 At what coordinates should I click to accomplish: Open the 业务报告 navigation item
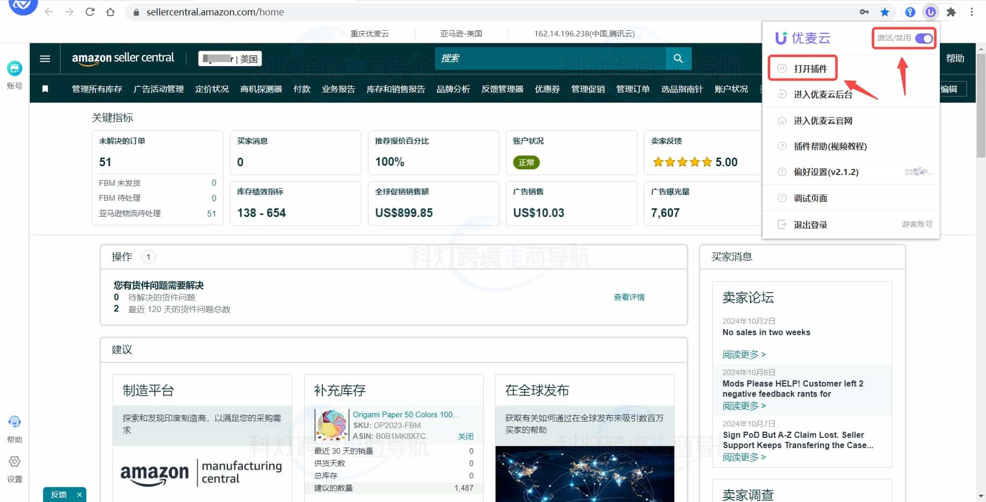pos(338,89)
